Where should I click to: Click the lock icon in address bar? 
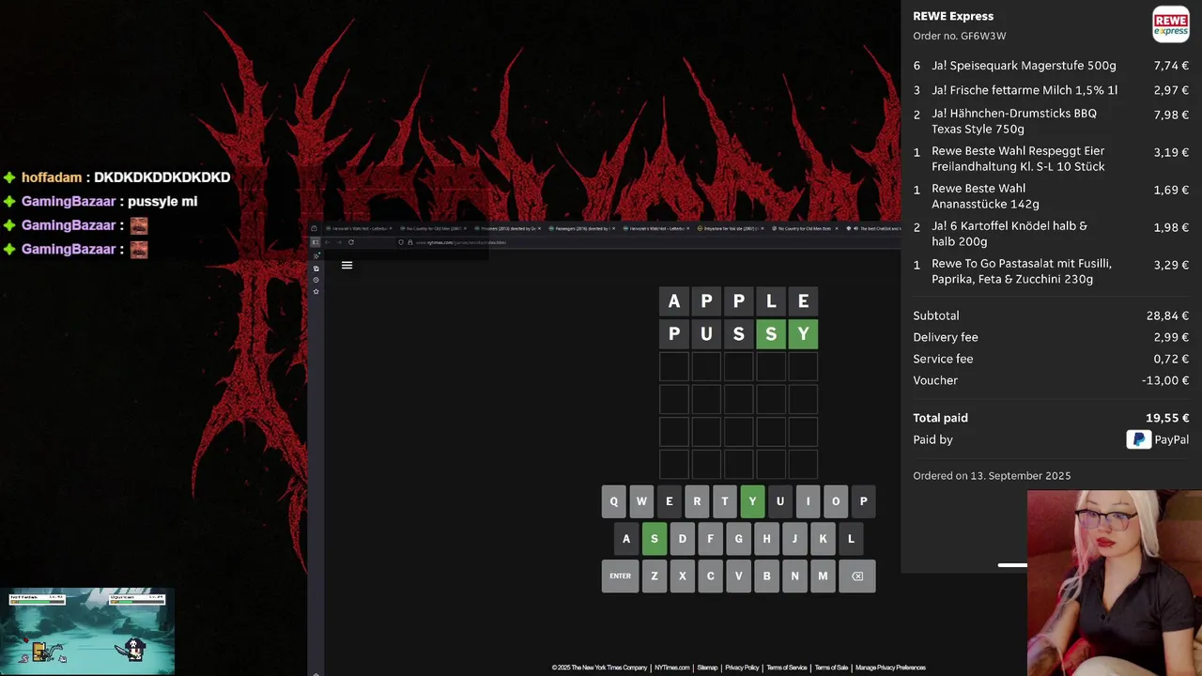point(409,242)
